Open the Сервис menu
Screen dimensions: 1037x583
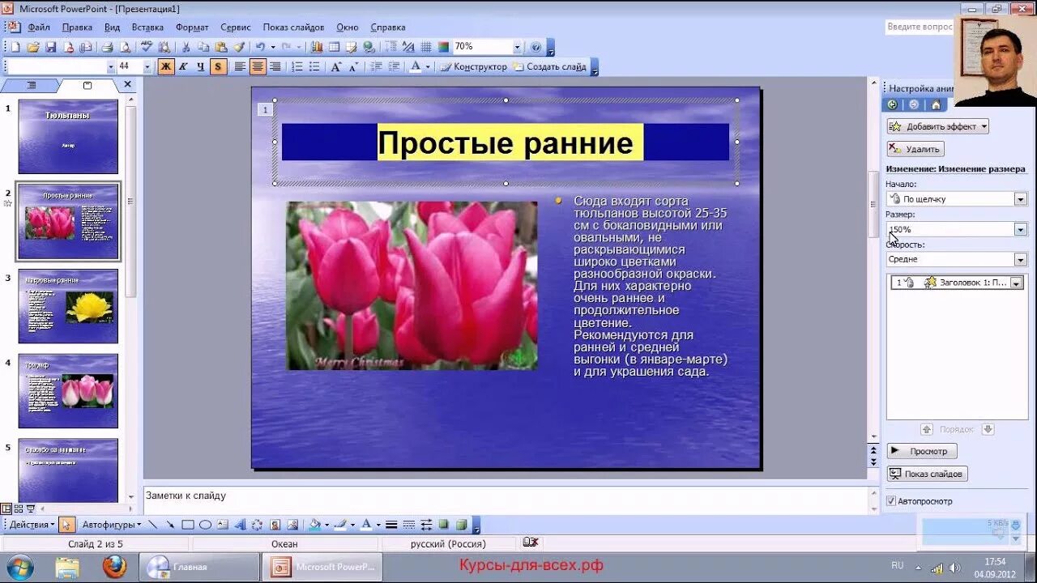236,27
